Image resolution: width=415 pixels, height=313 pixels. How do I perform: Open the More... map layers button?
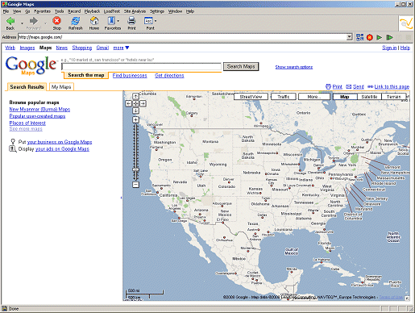(x=314, y=97)
